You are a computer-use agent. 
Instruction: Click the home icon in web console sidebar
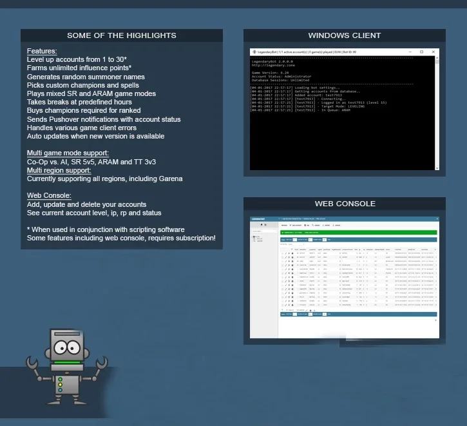pyautogui.click(x=262, y=225)
